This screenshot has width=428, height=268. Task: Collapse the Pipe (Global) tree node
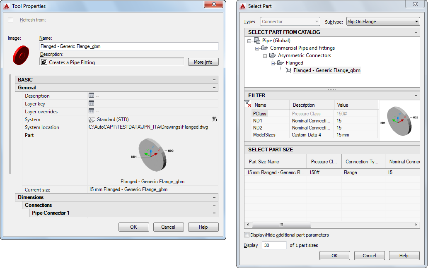tap(249, 41)
